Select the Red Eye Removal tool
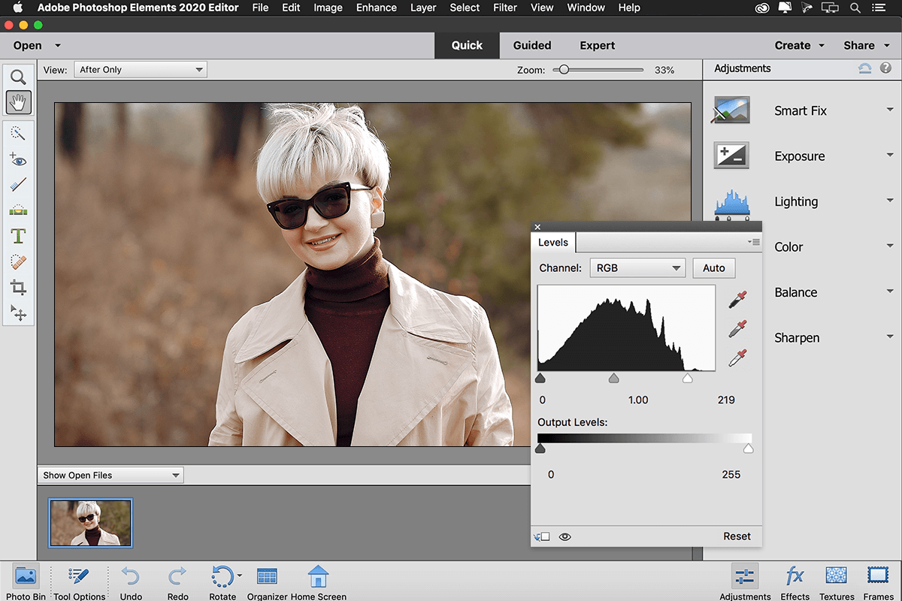The height and width of the screenshot is (601, 902). click(18, 159)
